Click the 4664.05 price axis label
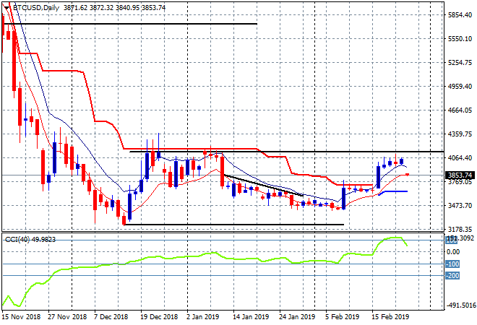The image size is (477, 325). click(460, 110)
